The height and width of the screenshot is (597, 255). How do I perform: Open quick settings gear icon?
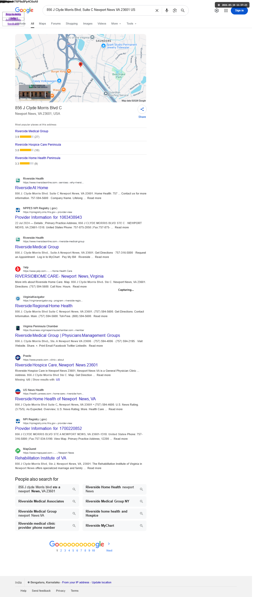tap(217, 11)
